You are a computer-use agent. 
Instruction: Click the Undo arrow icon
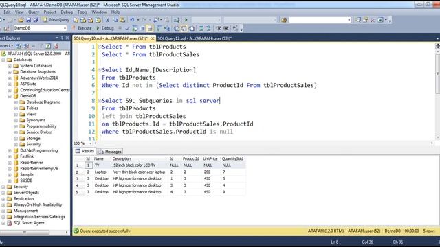pyautogui.click(x=132, y=20)
